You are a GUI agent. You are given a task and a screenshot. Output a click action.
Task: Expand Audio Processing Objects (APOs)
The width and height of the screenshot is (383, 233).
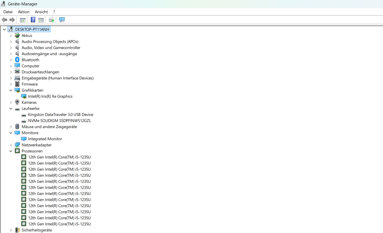pos(11,42)
